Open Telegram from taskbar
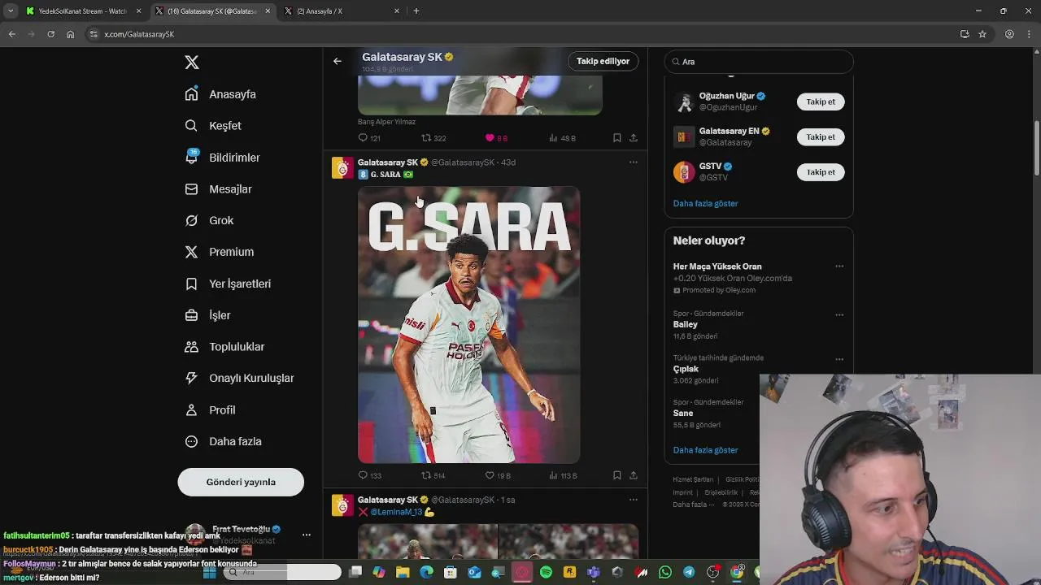 coord(689,573)
